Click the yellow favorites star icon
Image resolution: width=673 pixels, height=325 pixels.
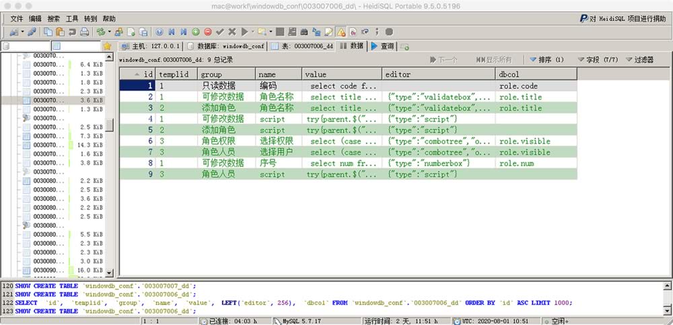[106, 46]
